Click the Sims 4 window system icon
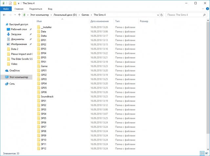 tap(4, 3)
